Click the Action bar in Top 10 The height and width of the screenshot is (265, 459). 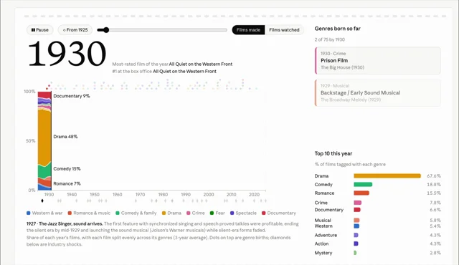point(356,244)
